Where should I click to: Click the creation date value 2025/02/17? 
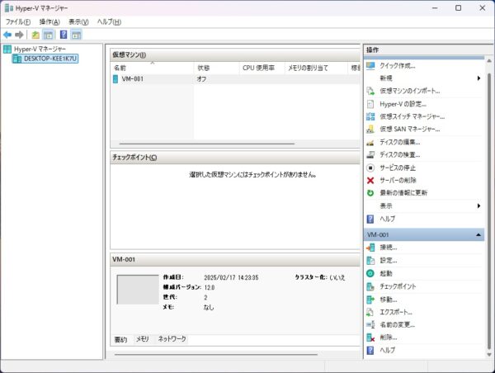click(231, 277)
